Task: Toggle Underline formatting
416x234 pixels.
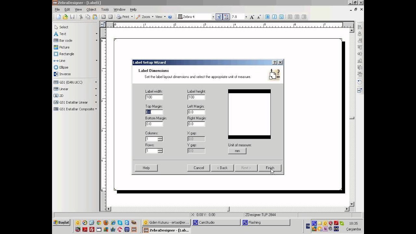Action: coord(281,17)
